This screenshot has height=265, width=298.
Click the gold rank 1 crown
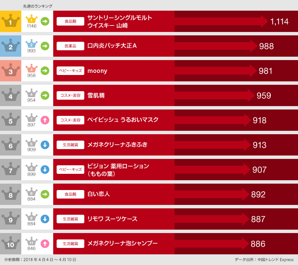tap(10, 21)
